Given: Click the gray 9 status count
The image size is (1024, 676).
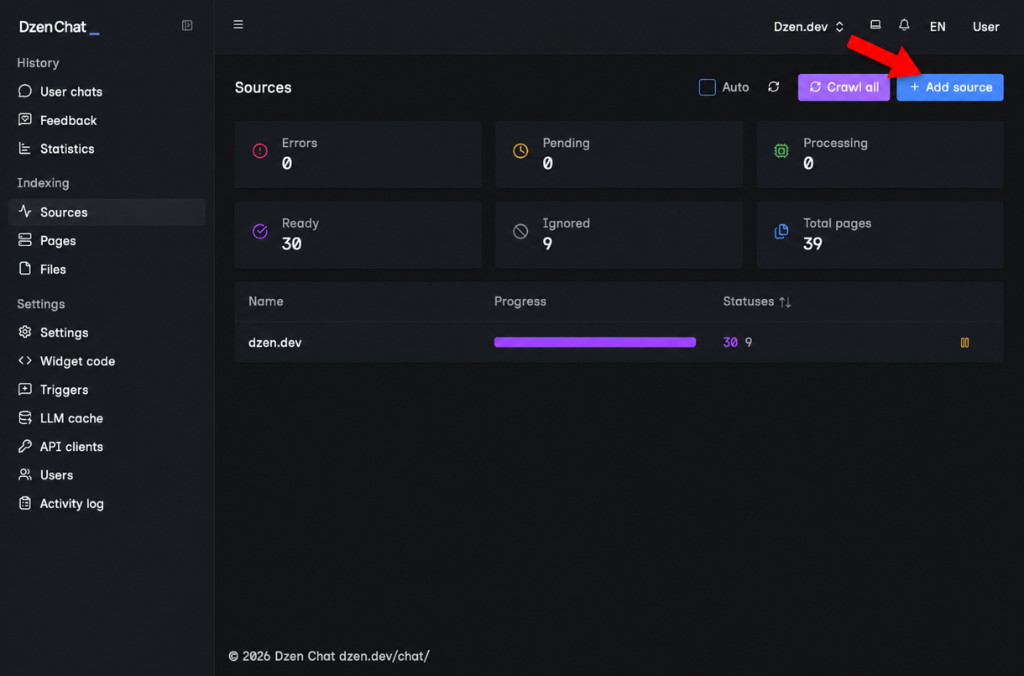Looking at the screenshot, I should [749, 343].
